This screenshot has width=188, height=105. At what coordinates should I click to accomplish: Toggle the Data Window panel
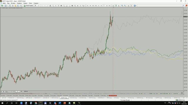coord(13,6)
